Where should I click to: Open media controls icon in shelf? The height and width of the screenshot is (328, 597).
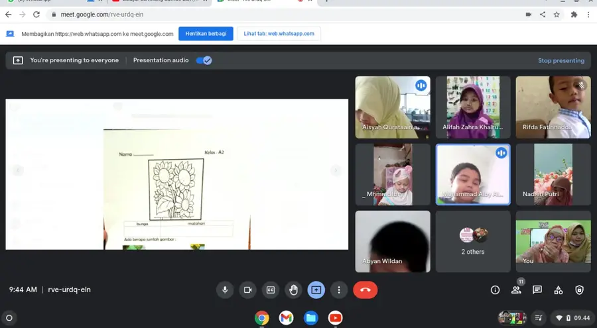(x=539, y=317)
